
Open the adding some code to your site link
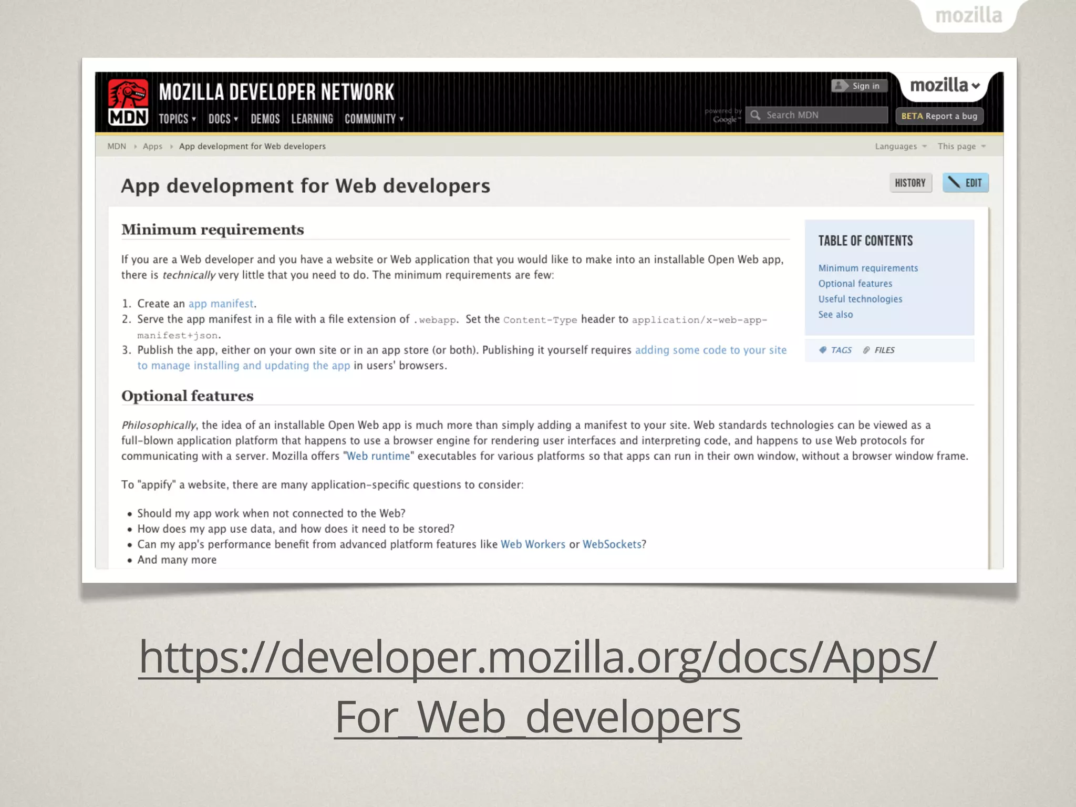pos(711,350)
